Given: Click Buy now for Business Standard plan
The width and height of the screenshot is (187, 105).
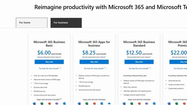Looking at the screenshot, I should 139,62.
